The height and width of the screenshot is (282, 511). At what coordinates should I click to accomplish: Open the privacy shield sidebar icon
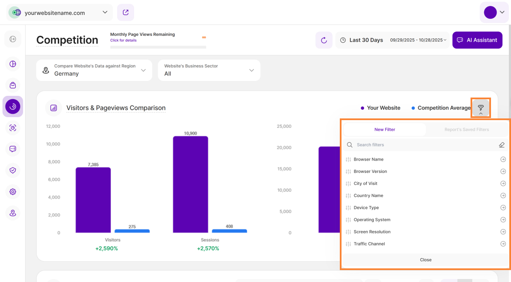pos(13,170)
